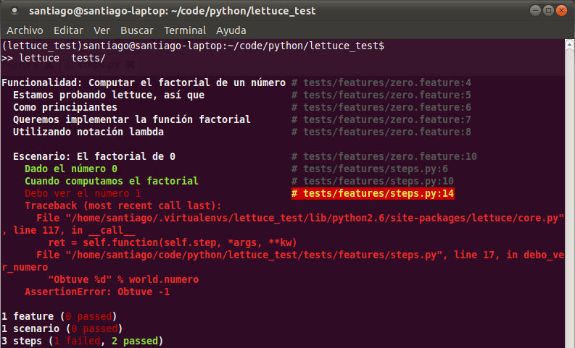
Task: Click 'Escenario: El factorial de 0' heading
Action: (94, 156)
